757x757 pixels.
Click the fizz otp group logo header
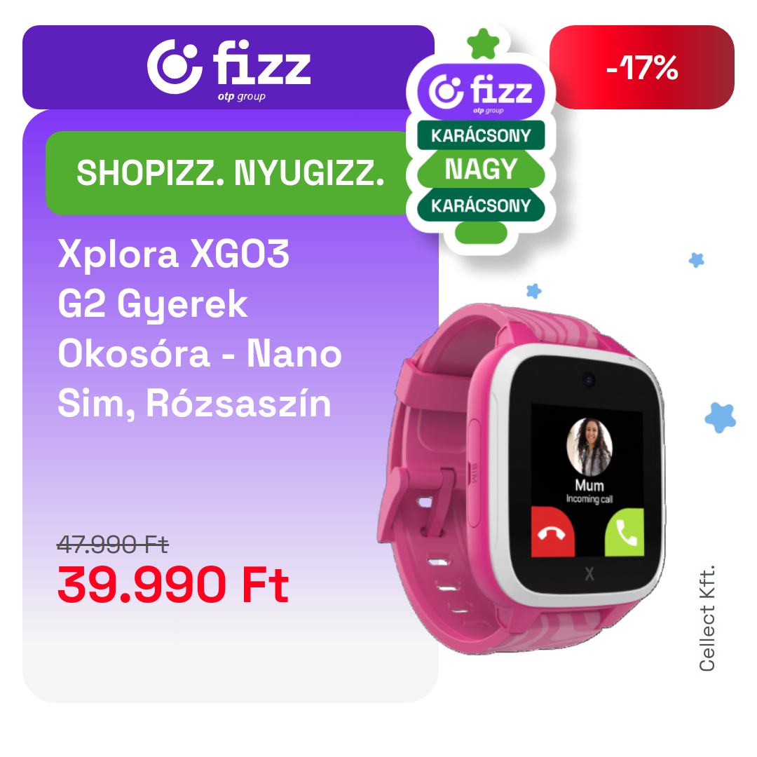[x=229, y=67]
